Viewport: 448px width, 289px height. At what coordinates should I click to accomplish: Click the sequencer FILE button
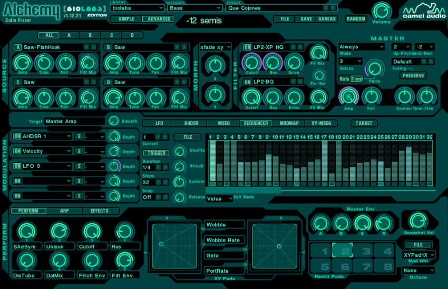[188, 137]
